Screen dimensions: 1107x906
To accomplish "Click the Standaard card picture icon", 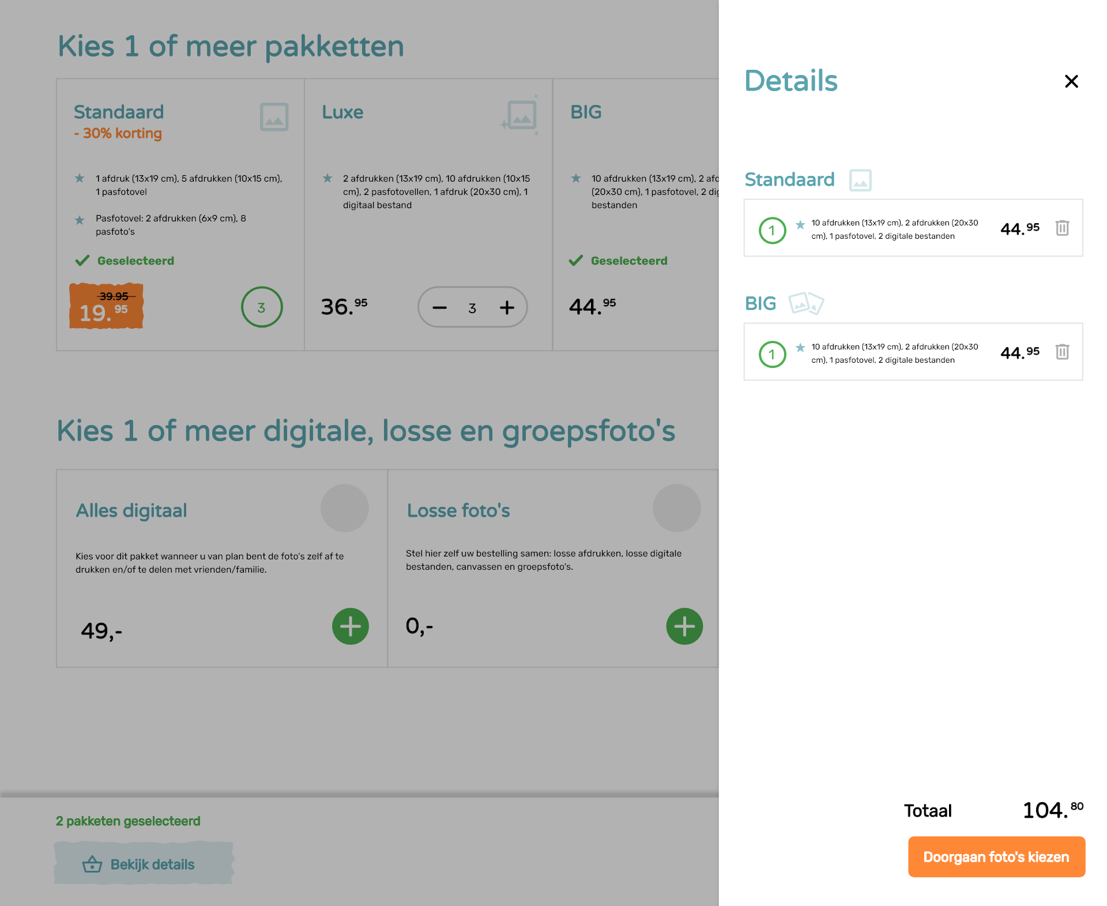I will coord(274,117).
